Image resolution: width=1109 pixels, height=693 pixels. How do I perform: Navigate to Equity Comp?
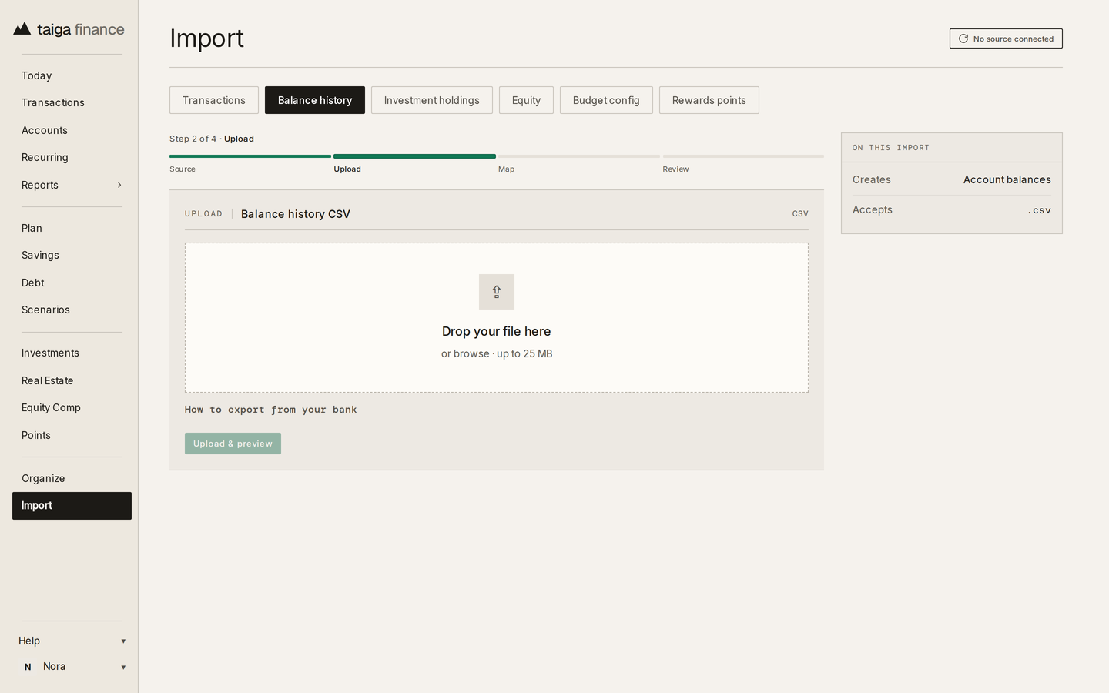72,407
